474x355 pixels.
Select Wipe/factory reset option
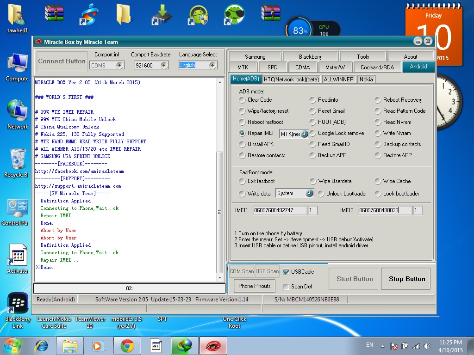tap(242, 111)
